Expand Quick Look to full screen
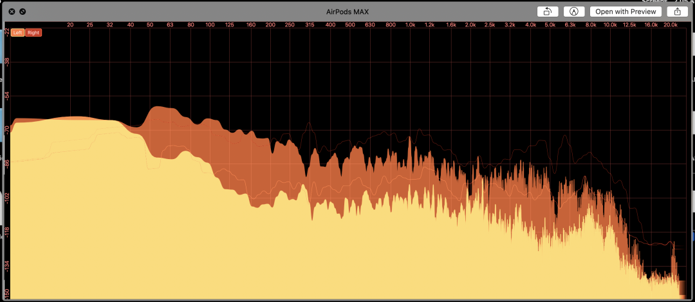The height and width of the screenshot is (302, 695). pos(23,12)
